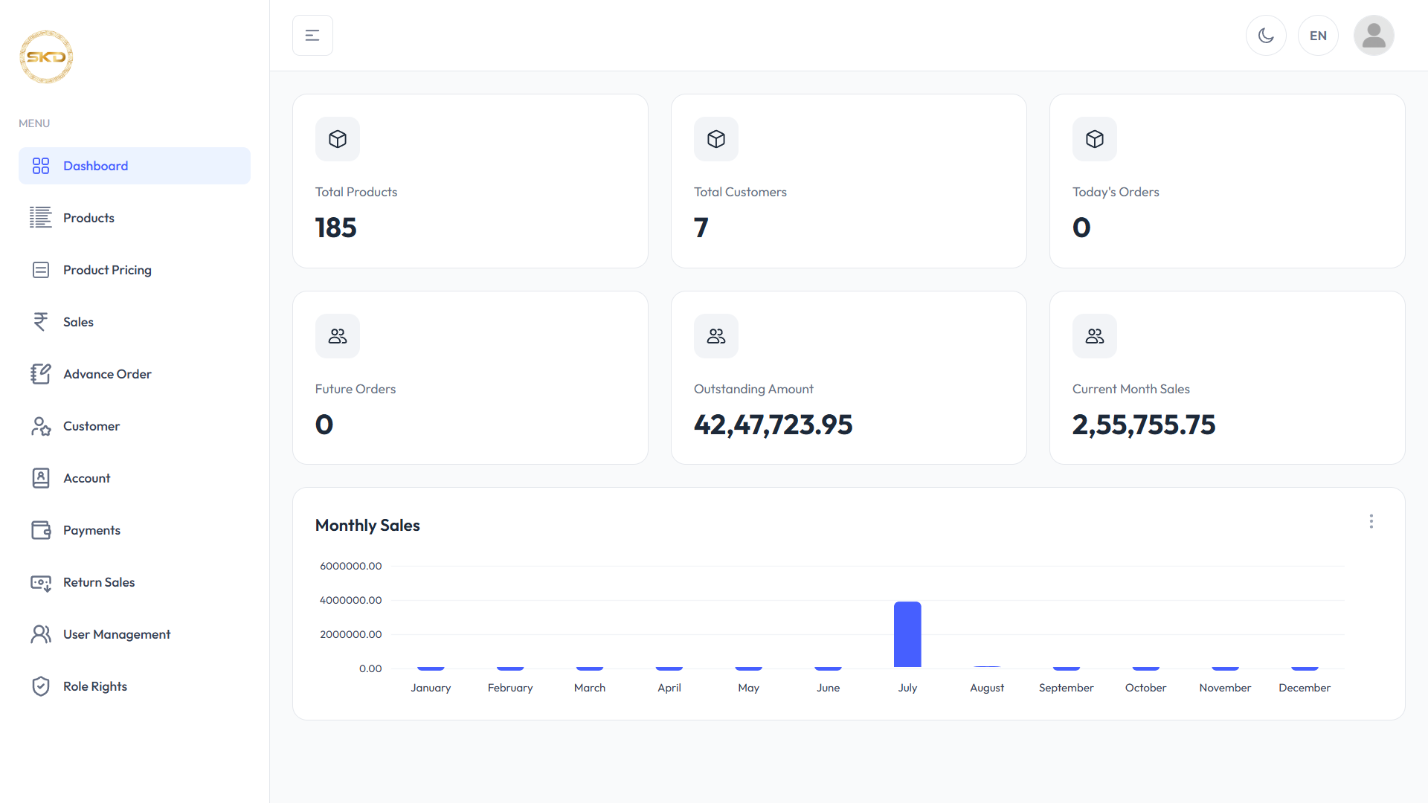Click the Outstanding Amount people icon
This screenshot has height=803, width=1428.
point(716,336)
